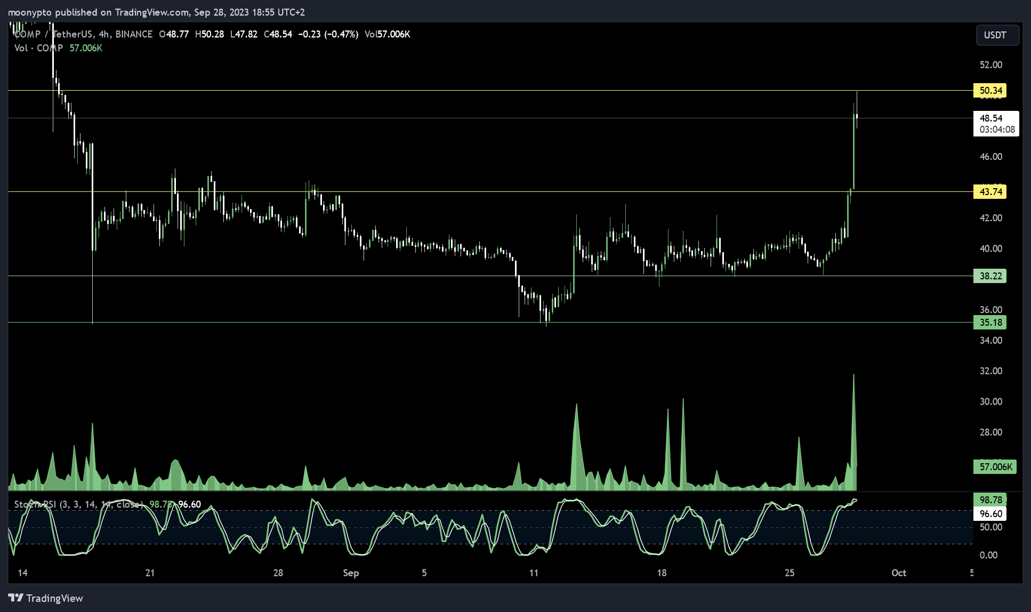
Task: Click the 30.00 price axis label
Action: [991, 401]
